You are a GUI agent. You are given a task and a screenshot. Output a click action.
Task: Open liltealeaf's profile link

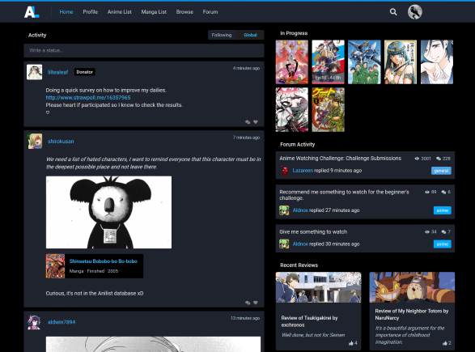57,72
